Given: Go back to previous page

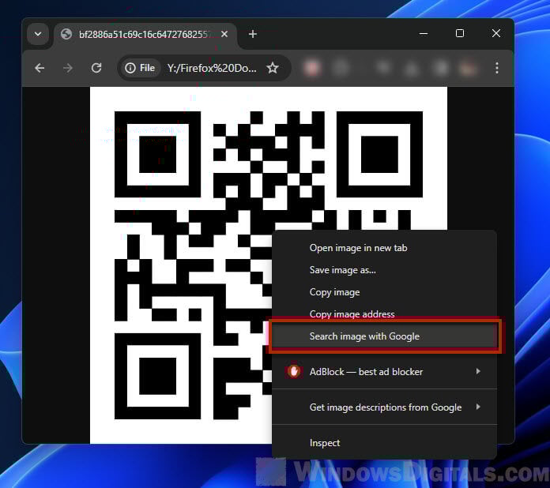Looking at the screenshot, I should click(40, 68).
